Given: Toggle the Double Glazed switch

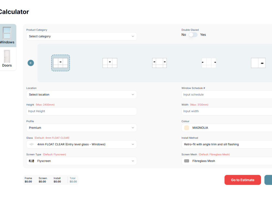Looking at the screenshot, I should point(193,35).
